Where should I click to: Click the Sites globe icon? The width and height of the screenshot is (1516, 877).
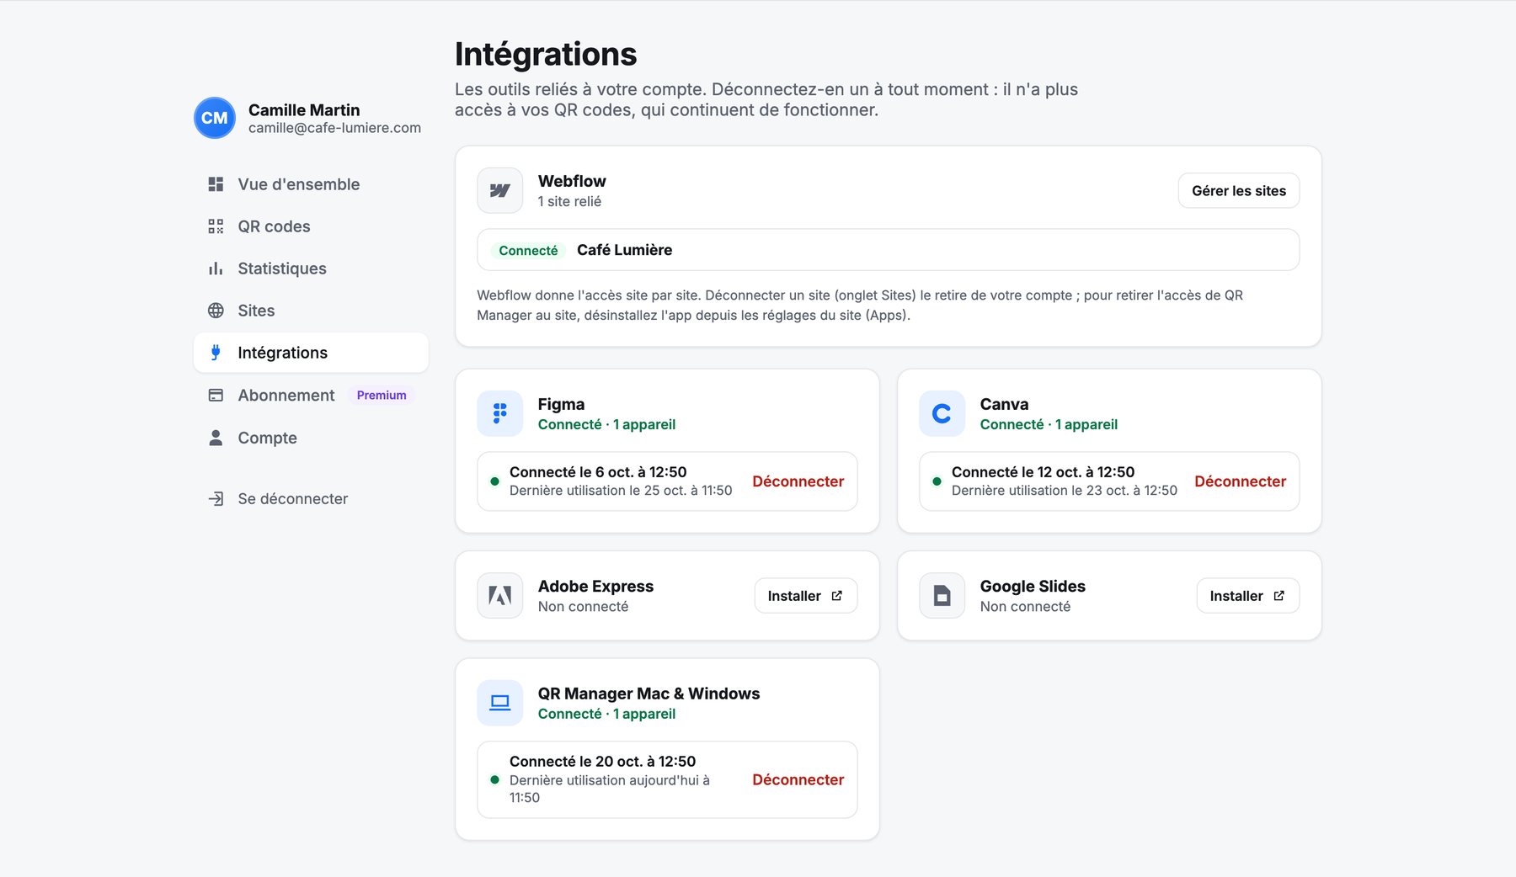pos(216,311)
